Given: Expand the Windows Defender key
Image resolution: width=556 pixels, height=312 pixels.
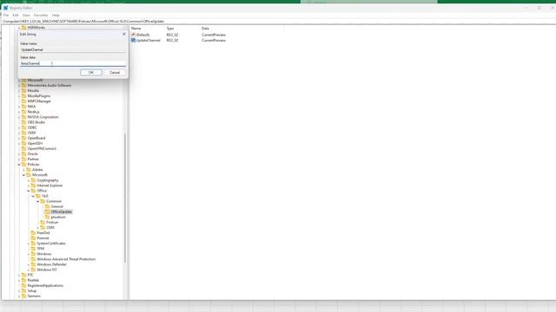Looking at the screenshot, I should pos(29,264).
